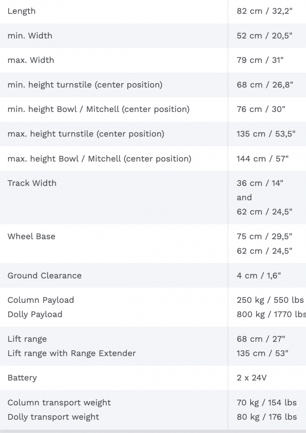Select the 250 kg / 550 lbs value
Screen dimensions: 306x433
click(270, 300)
